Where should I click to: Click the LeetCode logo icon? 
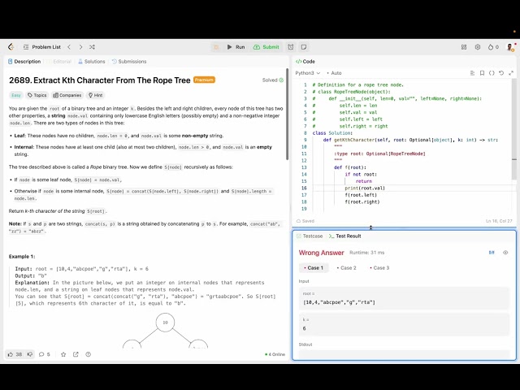tap(11, 47)
